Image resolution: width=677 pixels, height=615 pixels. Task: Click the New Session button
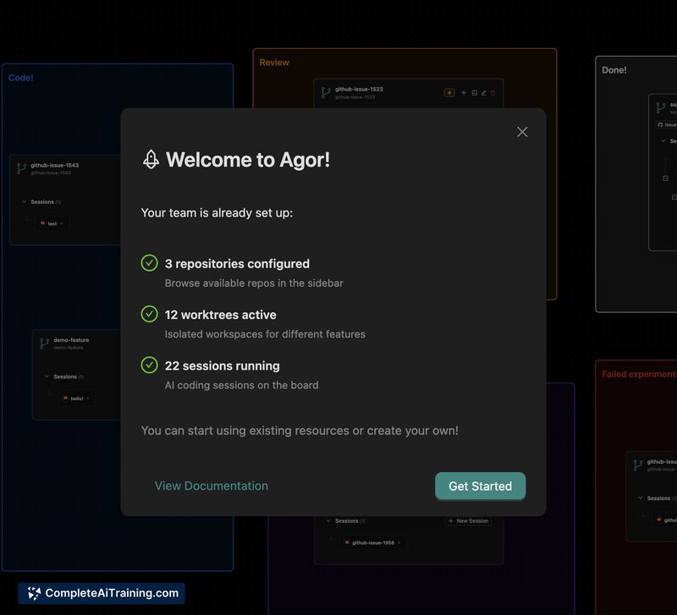pos(468,521)
